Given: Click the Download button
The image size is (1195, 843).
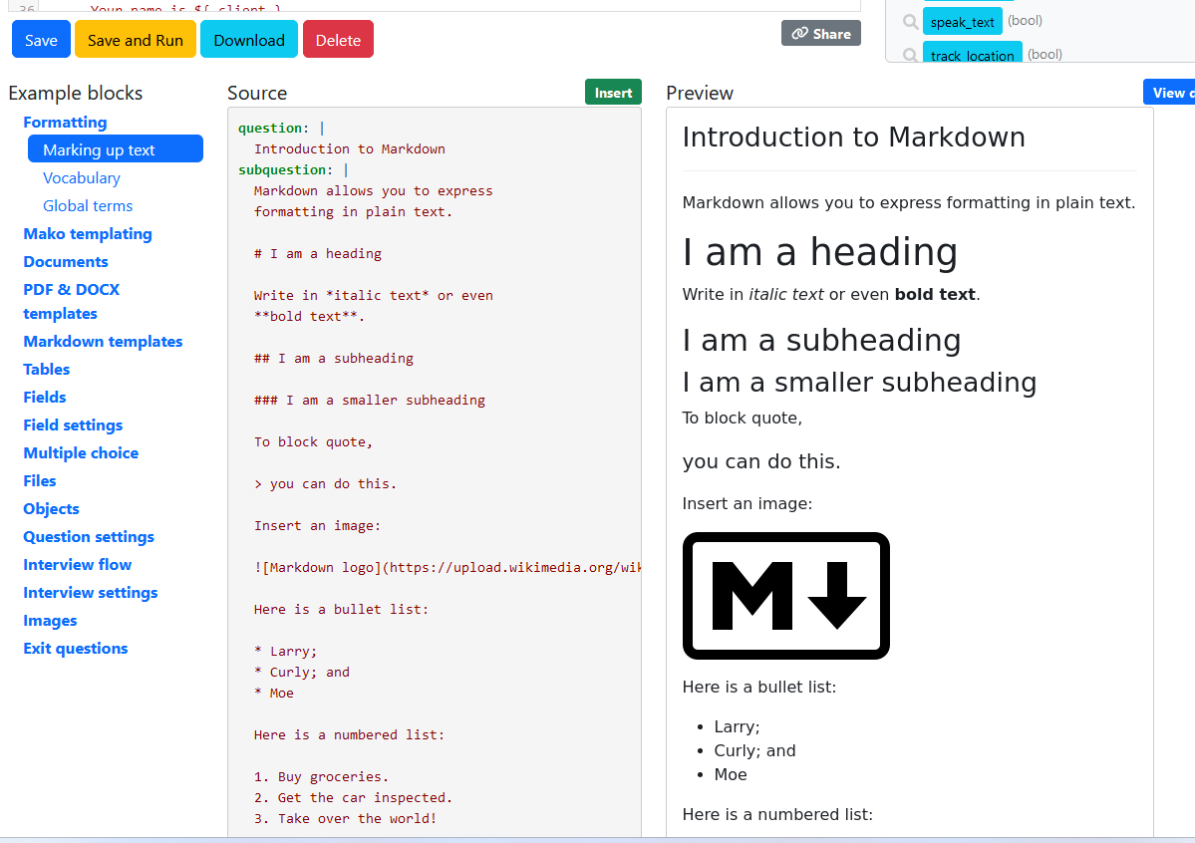Looking at the screenshot, I should pyautogui.click(x=249, y=40).
